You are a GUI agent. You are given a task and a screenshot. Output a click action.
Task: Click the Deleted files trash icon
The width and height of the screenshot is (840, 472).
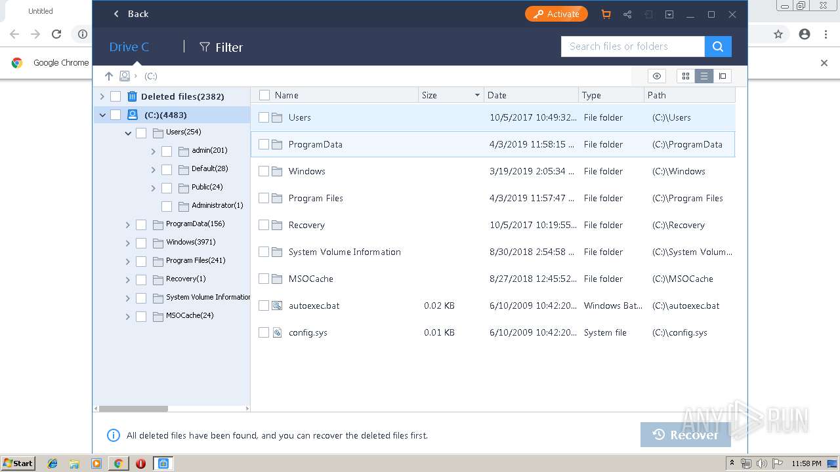132,96
